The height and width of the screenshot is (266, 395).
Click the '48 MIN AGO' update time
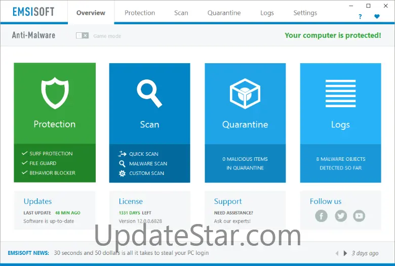click(x=68, y=213)
